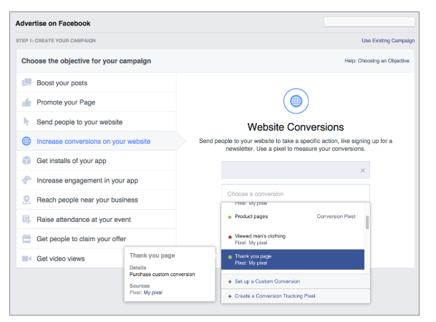
Task: Click the globe icon beside Increase conversions
Action: click(x=26, y=141)
